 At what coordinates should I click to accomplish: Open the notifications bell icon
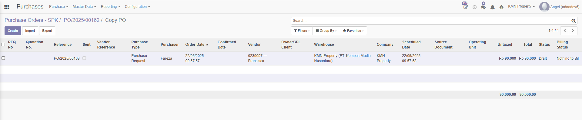[493, 7]
